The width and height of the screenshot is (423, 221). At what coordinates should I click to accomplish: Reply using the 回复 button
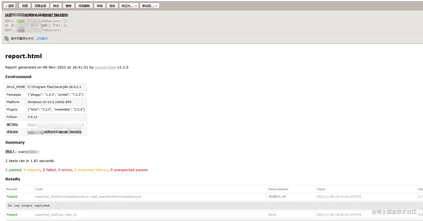[x=25, y=6]
